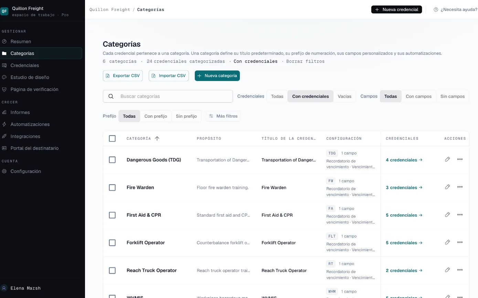
Task: Open Credenciales in the sidebar
Action: (41, 65)
